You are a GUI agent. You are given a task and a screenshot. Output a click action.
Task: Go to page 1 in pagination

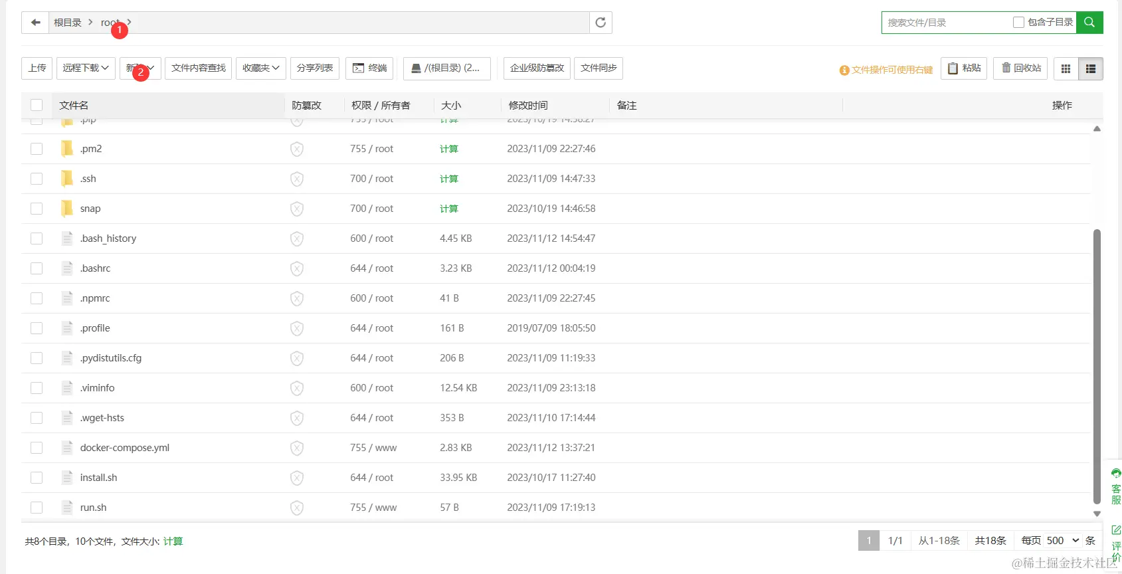click(x=869, y=541)
